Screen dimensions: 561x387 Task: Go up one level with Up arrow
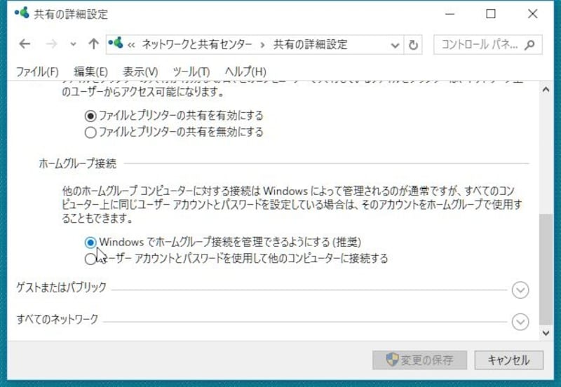(94, 44)
